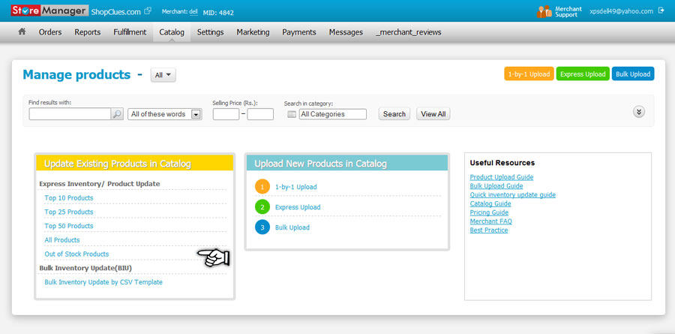Click the category folder icon
Screen dimensions: 675x334
[292, 114]
